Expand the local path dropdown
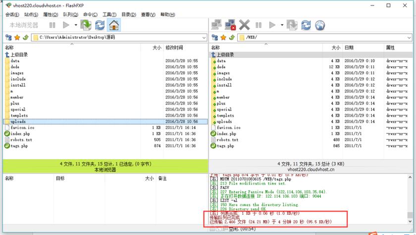Viewport: 416px width, 235px height. click(204, 38)
